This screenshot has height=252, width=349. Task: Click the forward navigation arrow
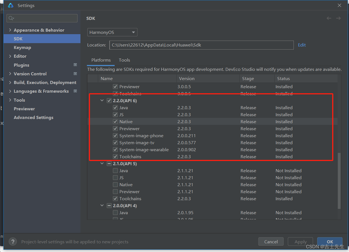[338, 18]
